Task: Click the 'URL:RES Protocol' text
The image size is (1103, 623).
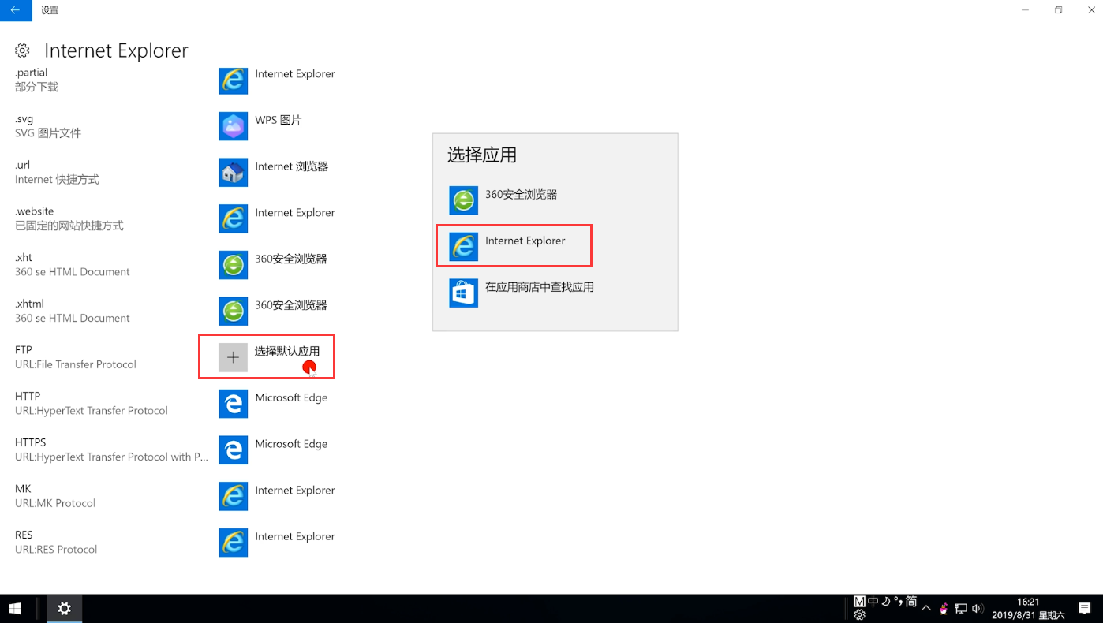Action: click(56, 550)
